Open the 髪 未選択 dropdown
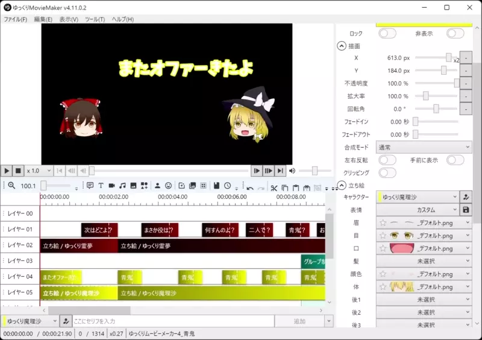482x340 pixels. click(x=424, y=261)
